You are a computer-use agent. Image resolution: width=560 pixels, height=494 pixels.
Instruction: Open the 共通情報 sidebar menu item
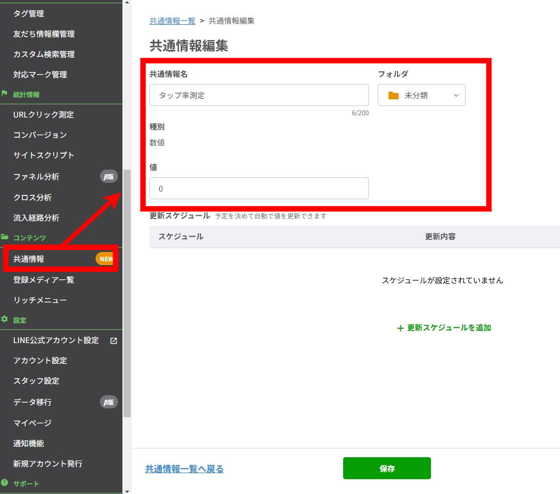point(29,259)
